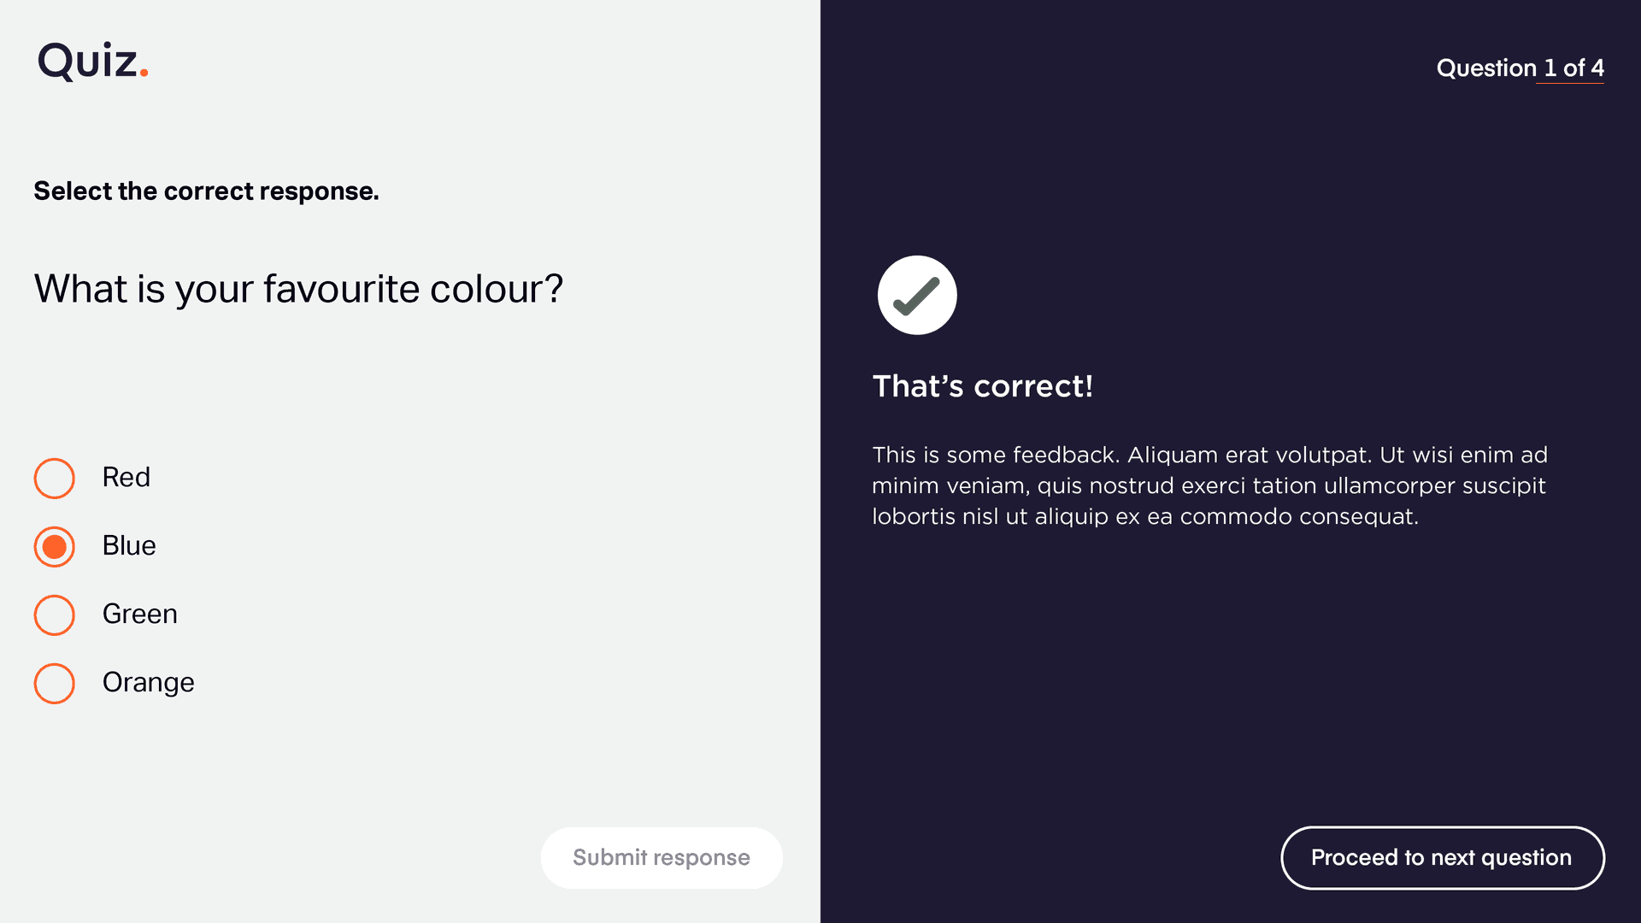Click feedback line ending "commodo consequat"
The image size is (1641, 923).
point(1145,516)
